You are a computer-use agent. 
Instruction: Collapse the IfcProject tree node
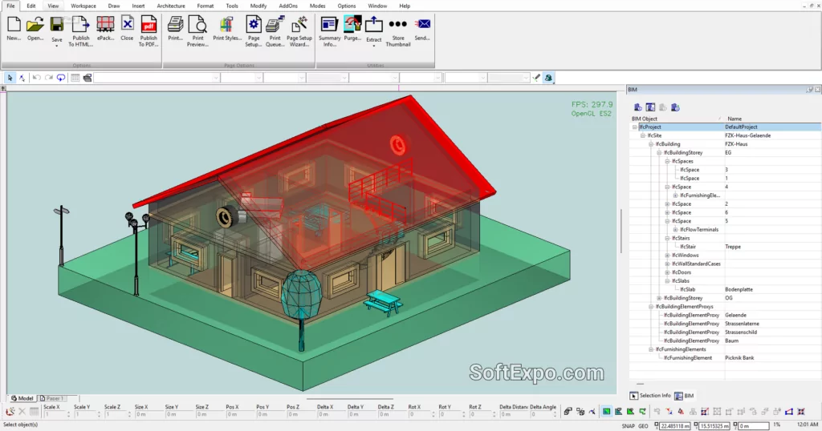point(634,127)
